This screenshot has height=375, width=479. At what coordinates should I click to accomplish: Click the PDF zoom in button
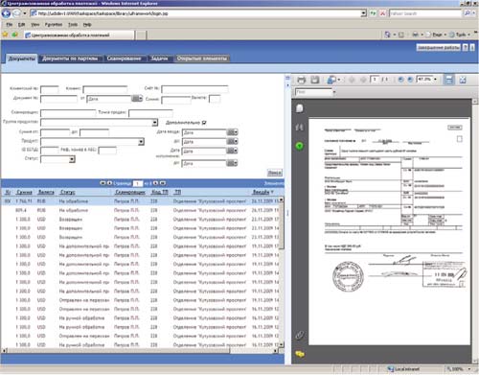coord(410,80)
